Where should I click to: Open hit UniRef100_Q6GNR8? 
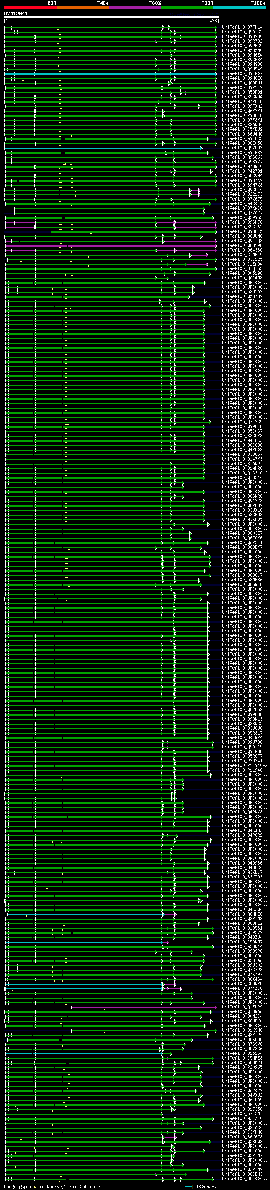pyautogui.click(x=242, y=496)
